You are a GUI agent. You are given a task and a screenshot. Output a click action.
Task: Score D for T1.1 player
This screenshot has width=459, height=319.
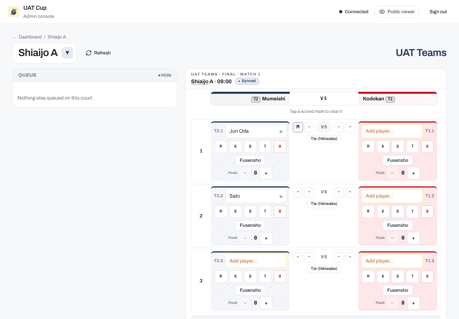(x=398, y=147)
